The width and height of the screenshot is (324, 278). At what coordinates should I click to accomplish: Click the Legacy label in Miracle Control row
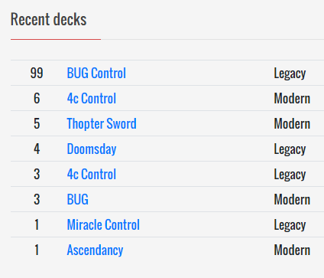290,225
